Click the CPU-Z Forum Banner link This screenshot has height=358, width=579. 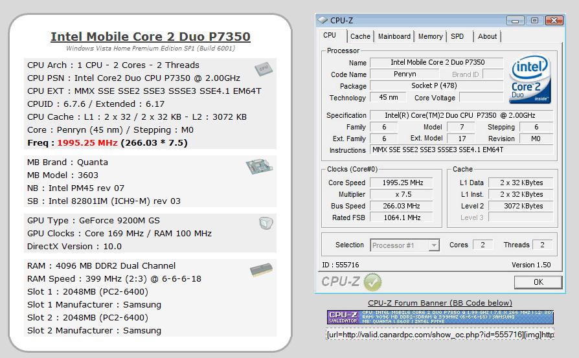pyautogui.click(x=440, y=303)
